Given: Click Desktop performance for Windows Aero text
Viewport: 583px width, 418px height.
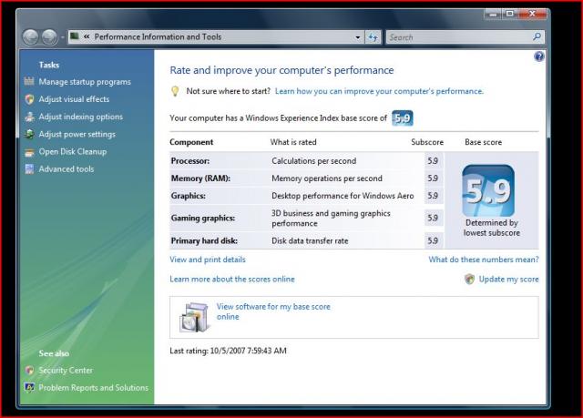Looking at the screenshot, I should point(343,196).
